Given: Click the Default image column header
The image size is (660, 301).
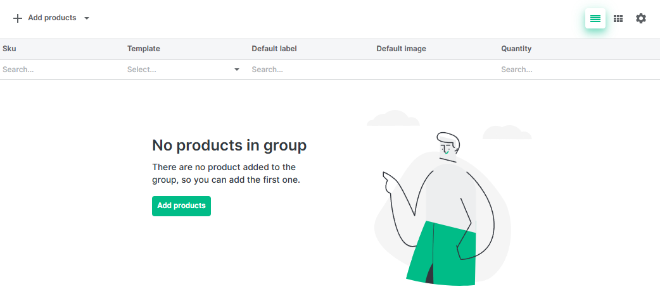Looking at the screenshot, I should 401,49.
